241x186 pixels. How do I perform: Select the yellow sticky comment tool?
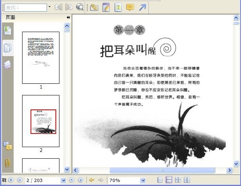coord(130,7)
